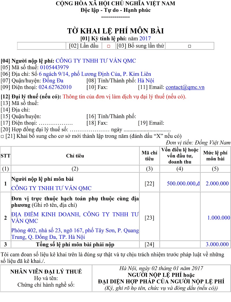
Task: Click the date line Hà Nội, ngày 02 tháng 01
Action: 161,268
